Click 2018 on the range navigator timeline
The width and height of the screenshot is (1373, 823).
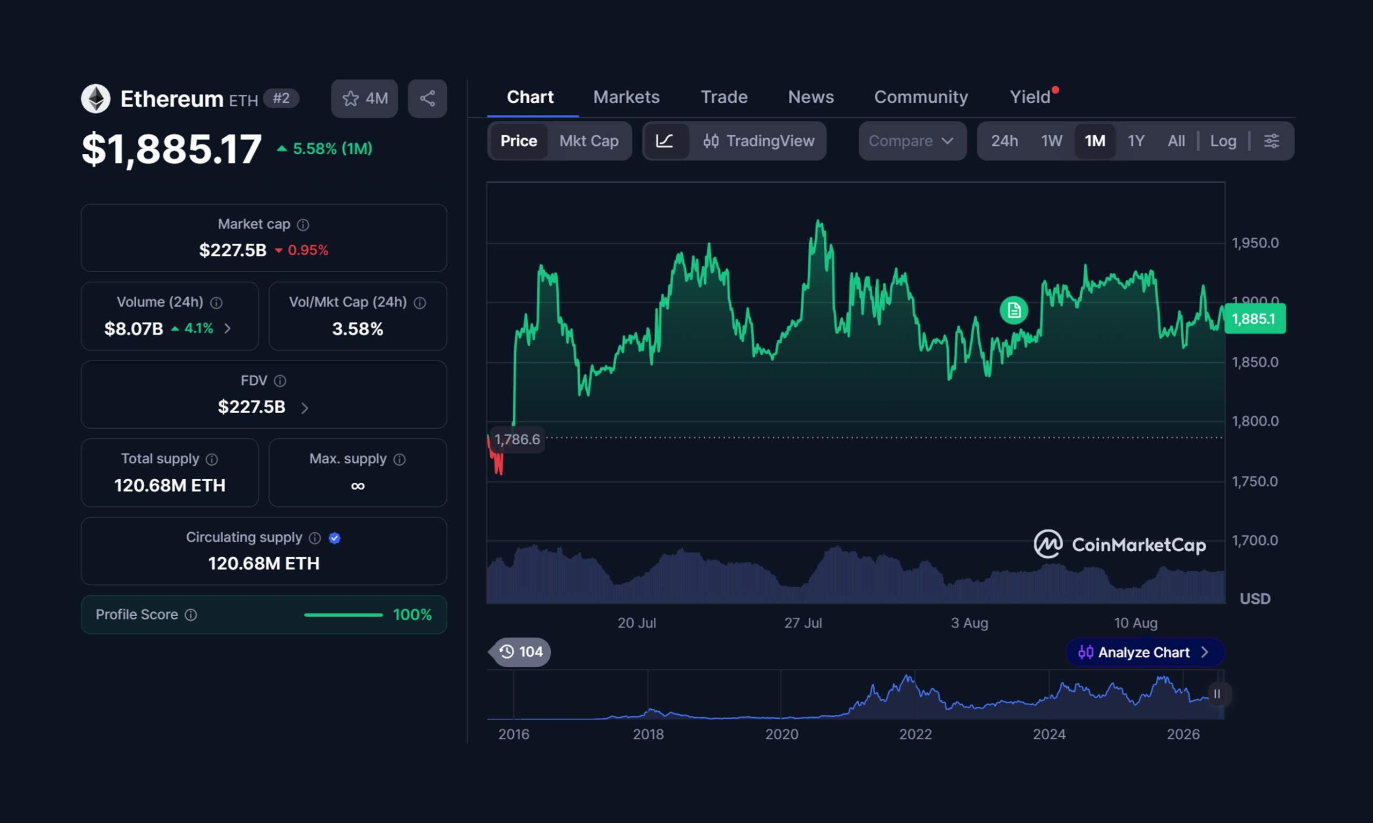[x=648, y=734]
